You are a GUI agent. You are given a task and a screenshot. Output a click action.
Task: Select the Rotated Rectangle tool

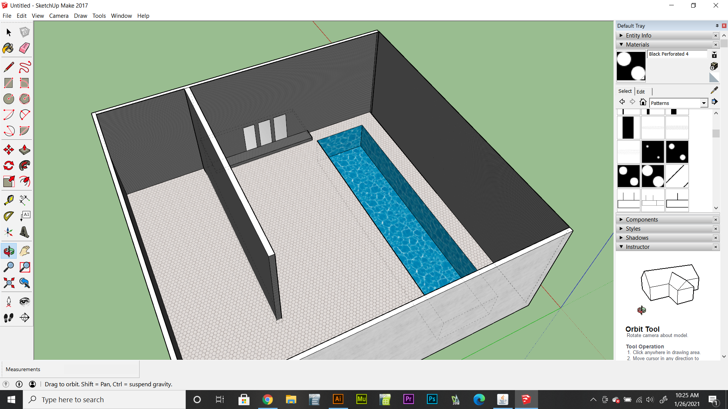click(25, 83)
